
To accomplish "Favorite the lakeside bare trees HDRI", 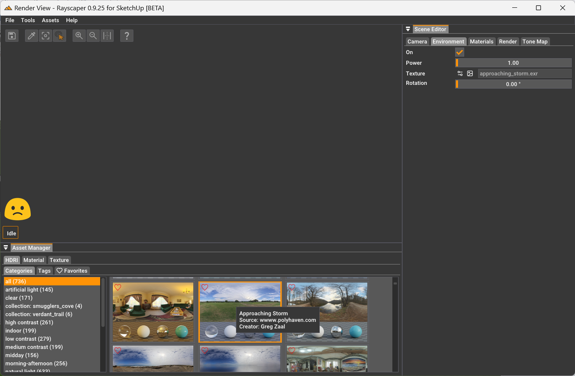I will pyautogui.click(x=292, y=287).
